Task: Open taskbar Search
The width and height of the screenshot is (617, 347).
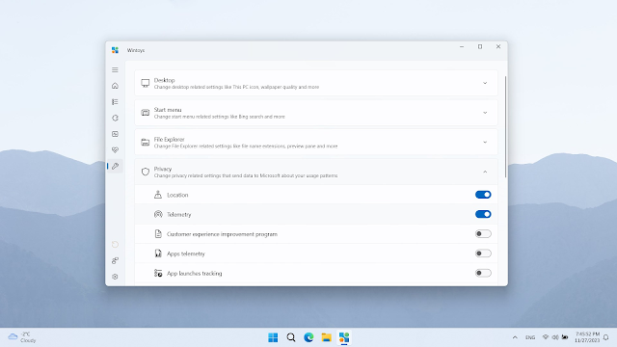Action: click(291, 337)
